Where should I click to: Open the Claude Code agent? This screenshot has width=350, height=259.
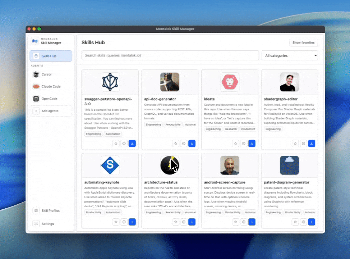coord(51,86)
